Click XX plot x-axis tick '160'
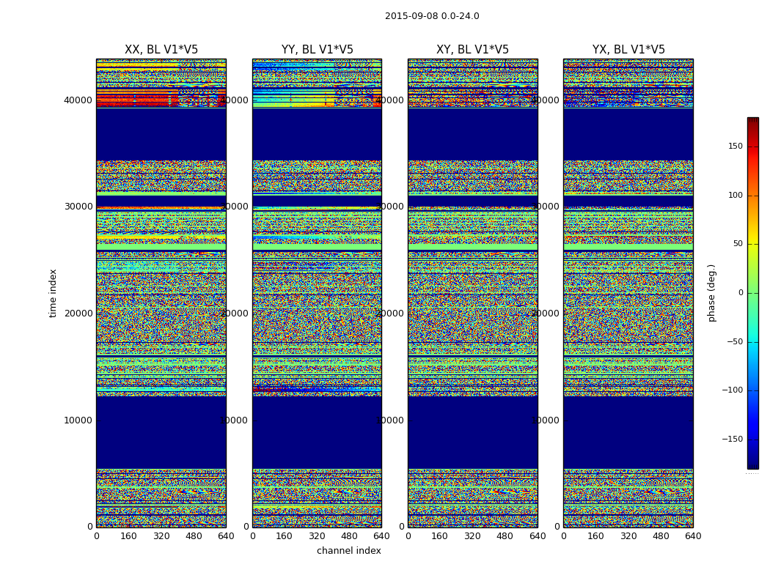 click(128, 536)
